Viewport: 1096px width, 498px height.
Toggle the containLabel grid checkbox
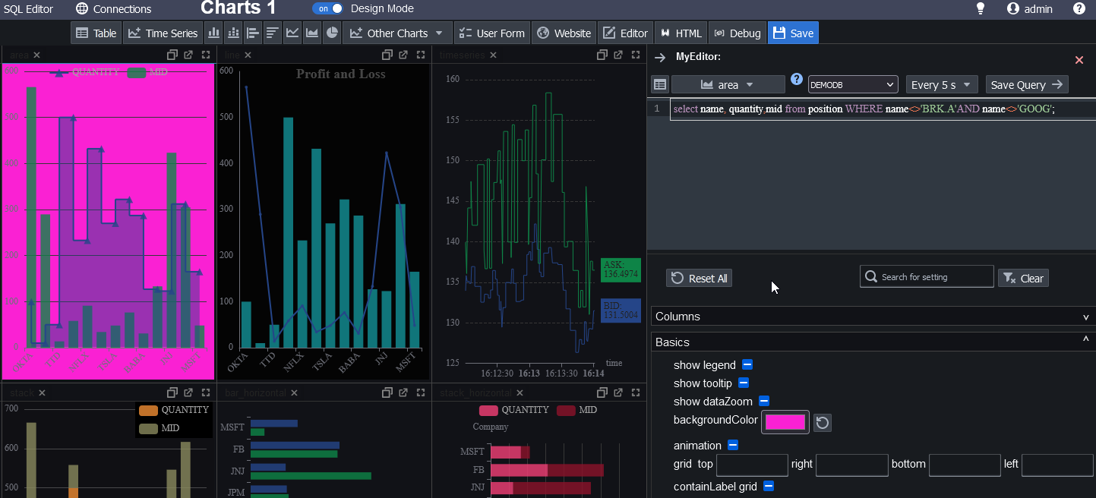[769, 487]
